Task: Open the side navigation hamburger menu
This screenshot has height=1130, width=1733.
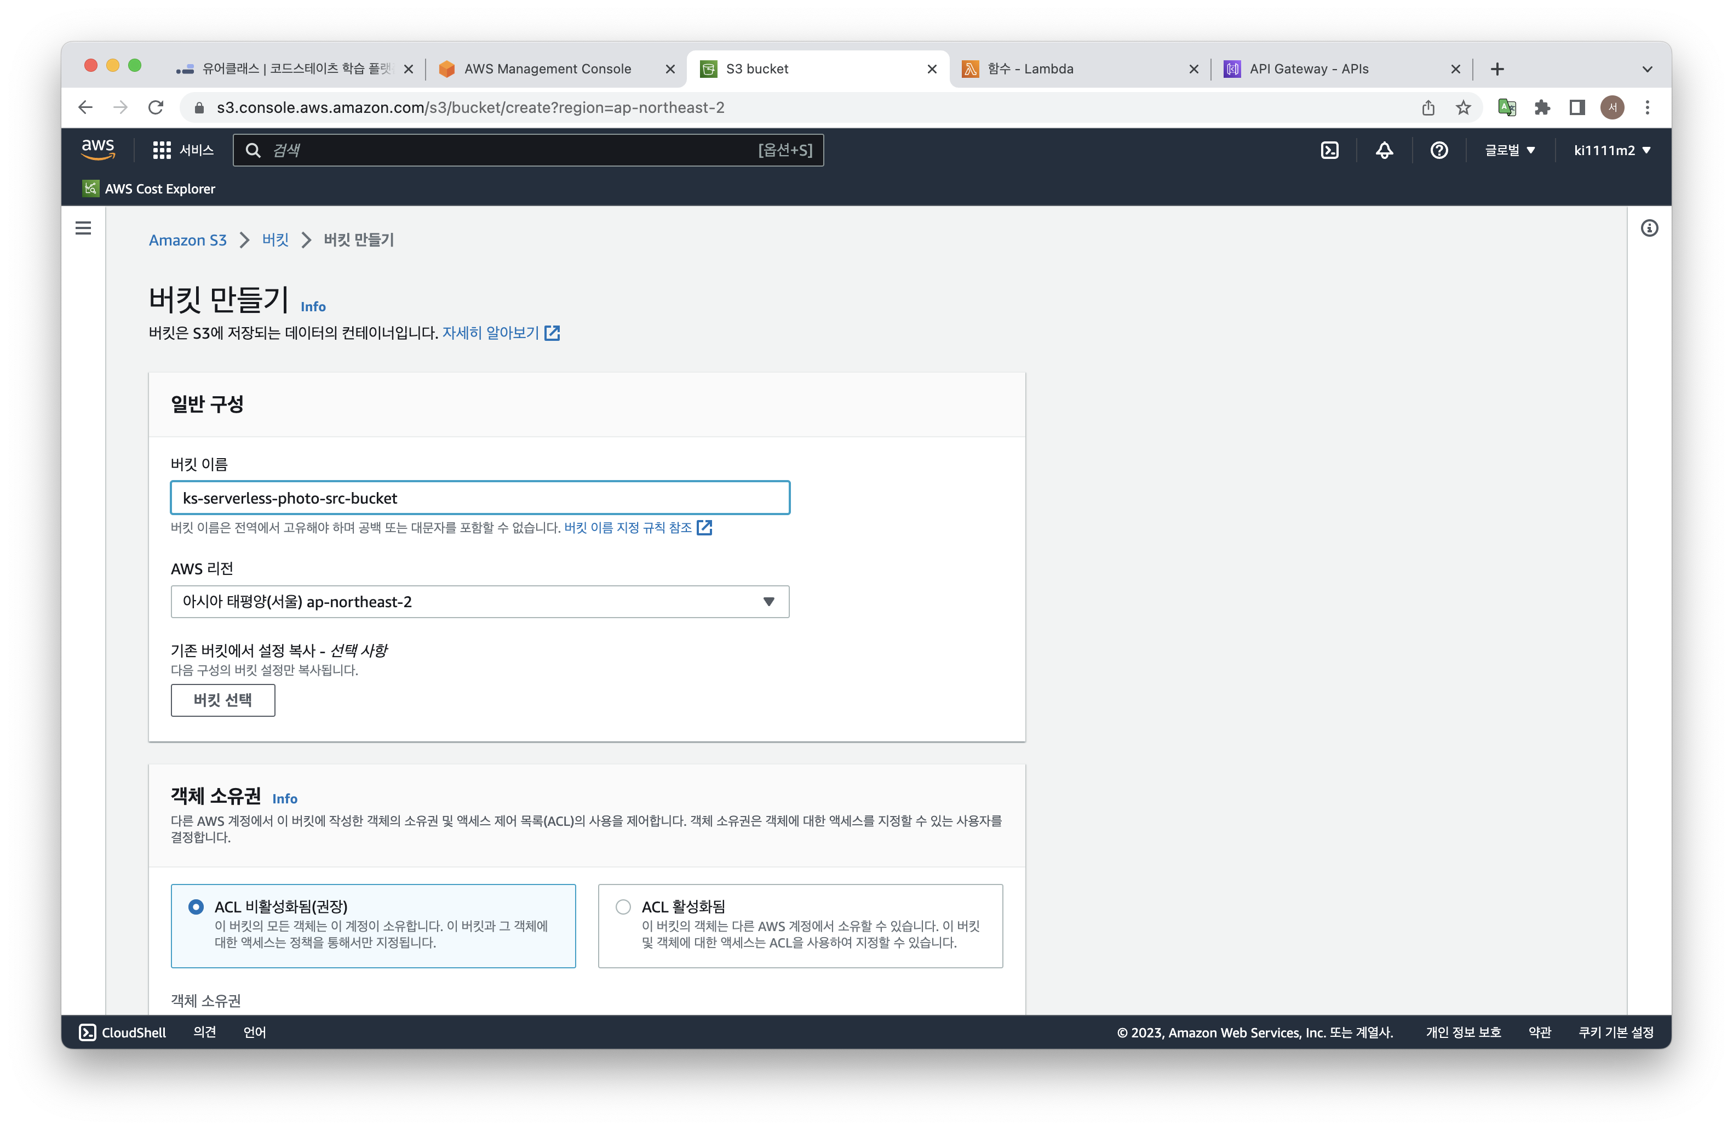Action: pyautogui.click(x=84, y=228)
